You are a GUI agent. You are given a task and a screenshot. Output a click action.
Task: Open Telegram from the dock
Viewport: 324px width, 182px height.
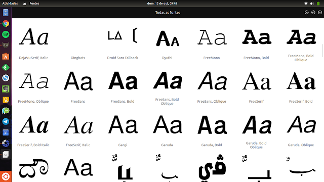pyautogui.click(x=6, y=121)
